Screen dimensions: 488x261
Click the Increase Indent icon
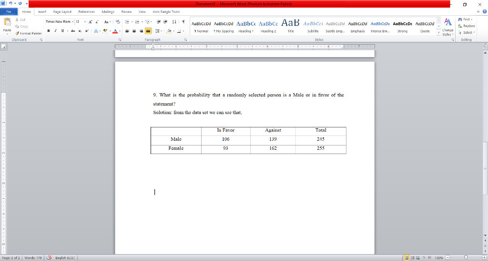[x=165, y=22]
